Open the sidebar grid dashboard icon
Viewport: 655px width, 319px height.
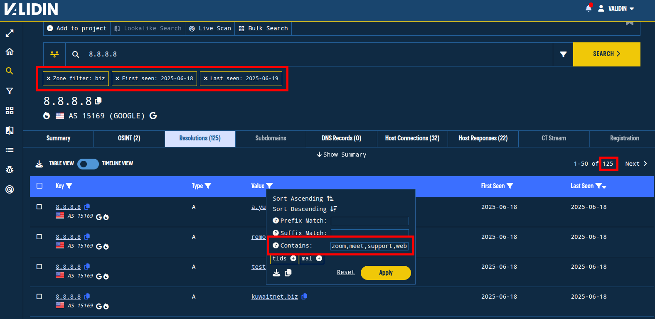point(10,110)
